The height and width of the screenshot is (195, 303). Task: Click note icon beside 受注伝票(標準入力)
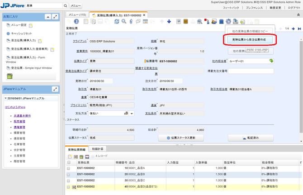40,41
